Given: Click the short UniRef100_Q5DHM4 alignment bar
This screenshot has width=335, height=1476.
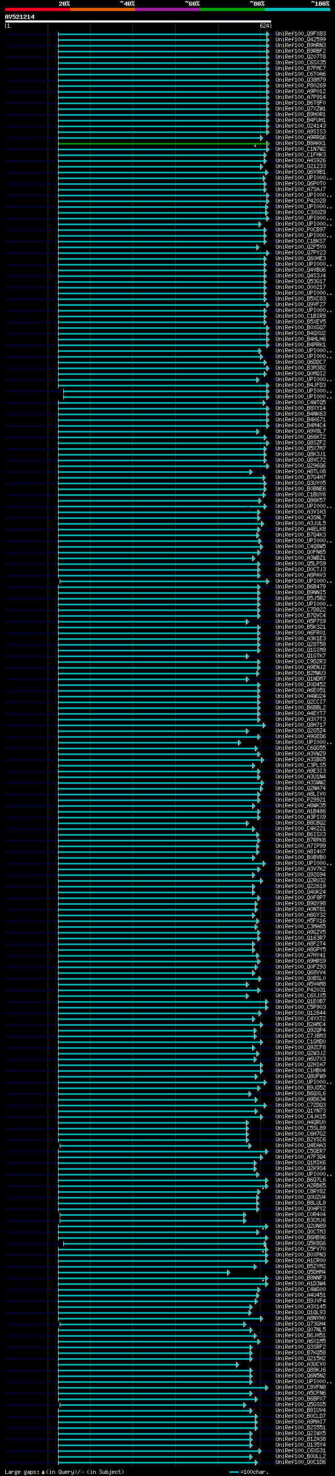Looking at the screenshot, I should point(144,1272).
